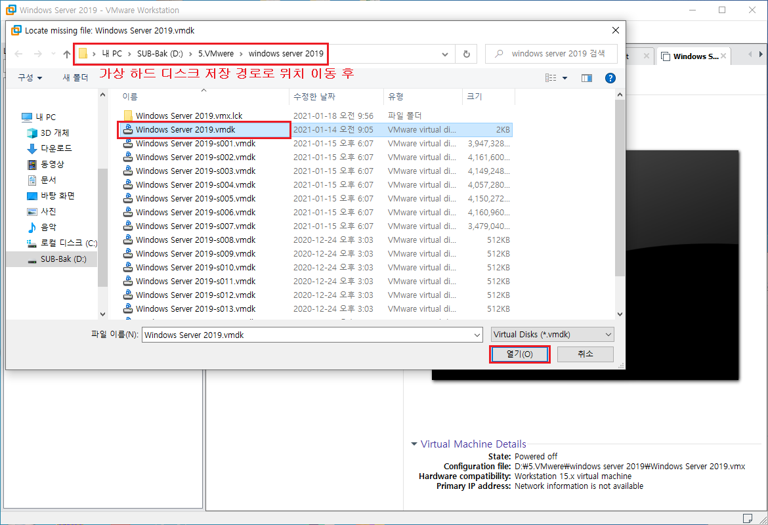Go up one folder level arrow
Image resolution: width=768 pixels, height=525 pixels.
click(67, 54)
